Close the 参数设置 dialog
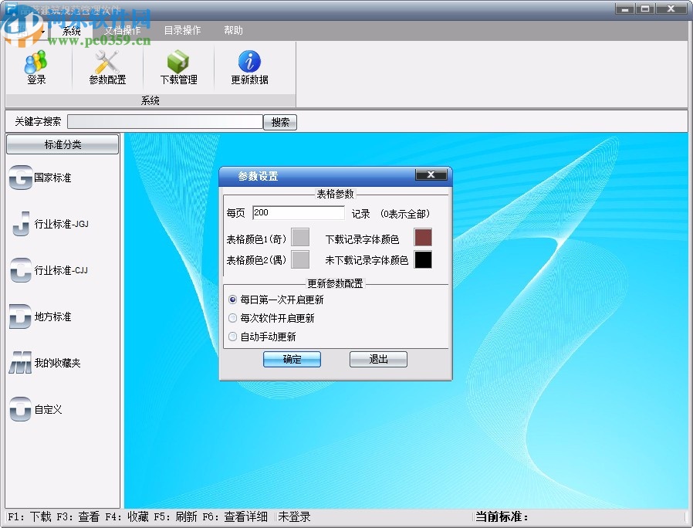Image resolution: width=693 pixels, height=528 pixels. pyautogui.click(x=431, y=174)
